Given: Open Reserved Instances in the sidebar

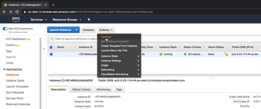Looking at the screenshot, I should (18, 104).
